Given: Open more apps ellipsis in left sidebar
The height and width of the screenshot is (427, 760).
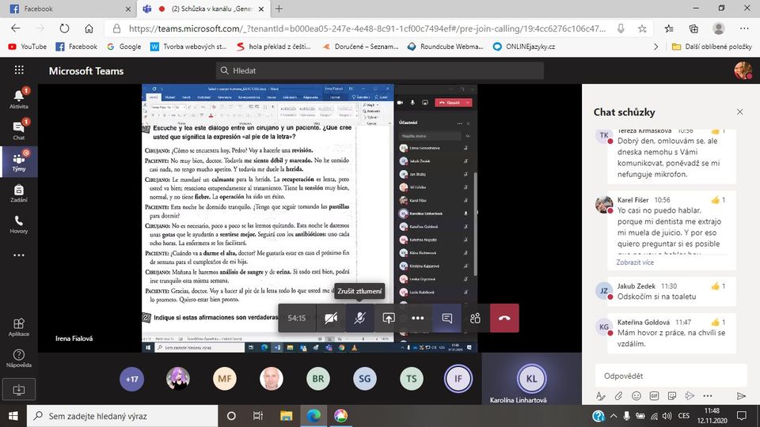Looking at the screenshot, I should [x=19, y=255].
